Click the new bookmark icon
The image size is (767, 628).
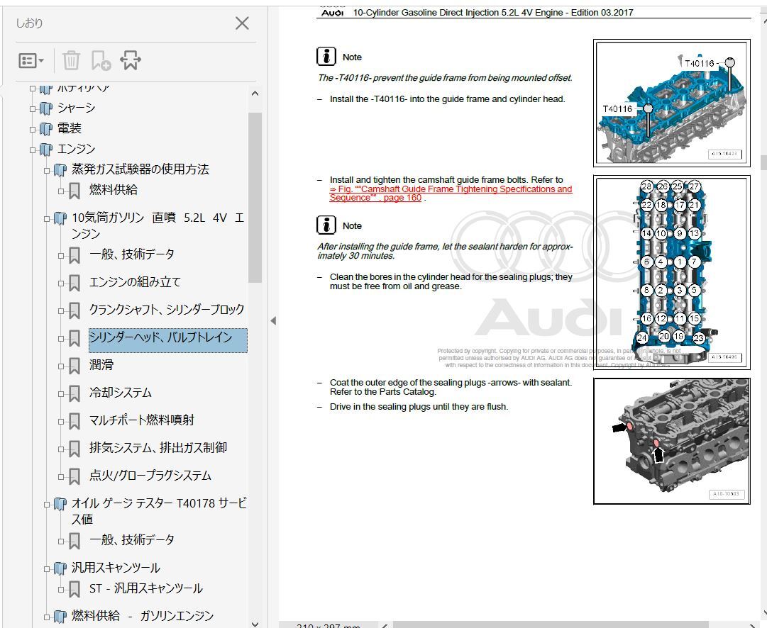click(x=101, y=60)
